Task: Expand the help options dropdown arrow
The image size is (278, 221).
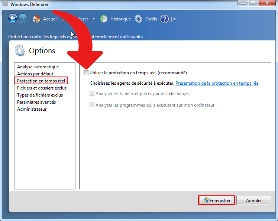Action: [x=174, y=19]
